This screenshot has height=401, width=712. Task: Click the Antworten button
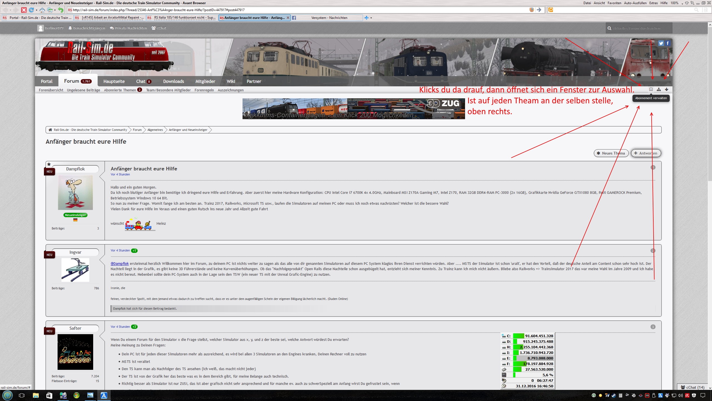coord(646,153)
